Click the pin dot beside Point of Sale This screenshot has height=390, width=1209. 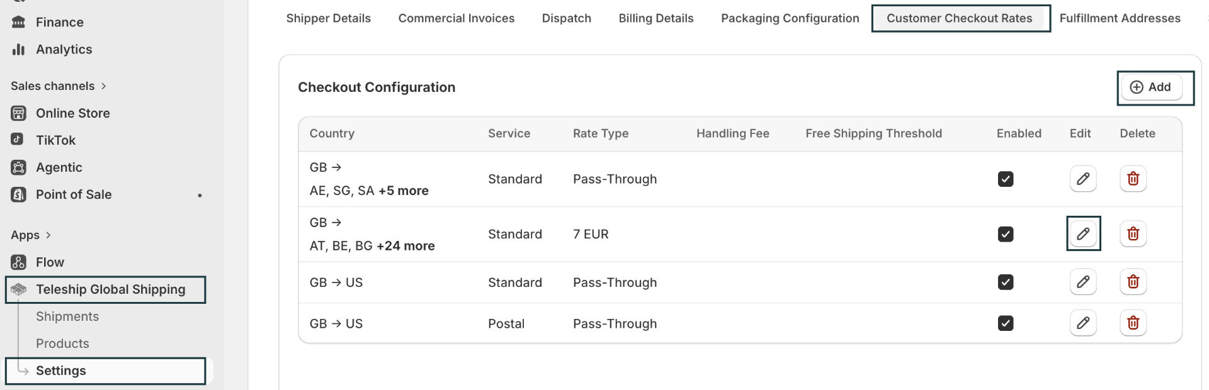pos(200,196)
